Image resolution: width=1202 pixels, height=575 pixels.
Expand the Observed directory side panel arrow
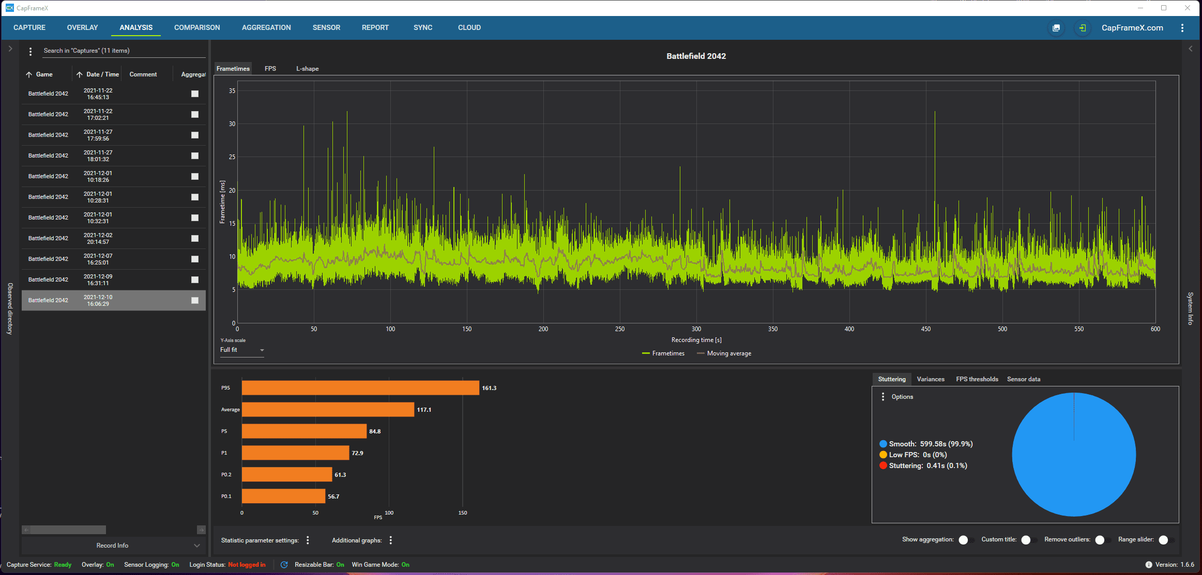click(10, 49)
